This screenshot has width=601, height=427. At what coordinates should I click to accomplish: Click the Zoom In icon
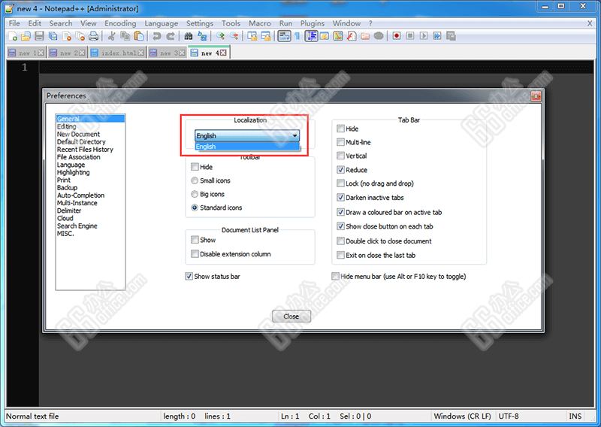(x=220, y=36)
